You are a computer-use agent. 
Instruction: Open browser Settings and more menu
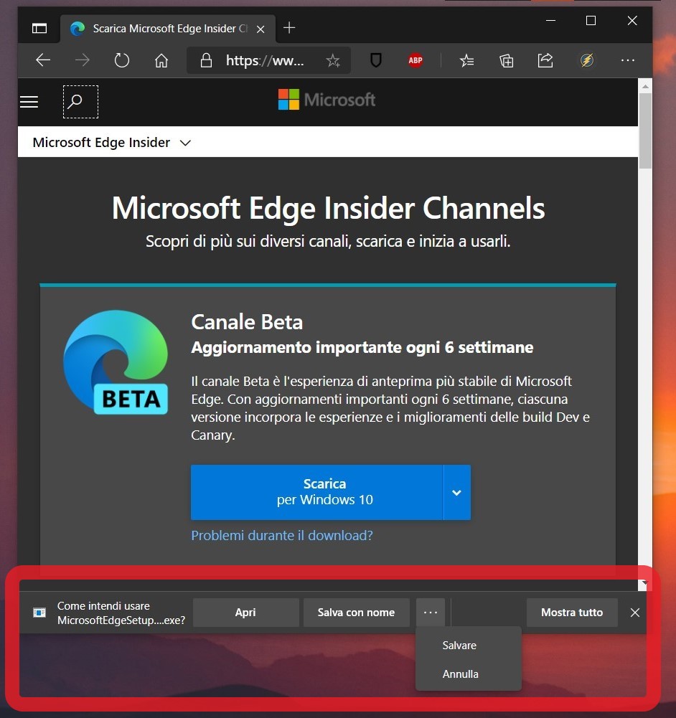click(x=627, y=60)
